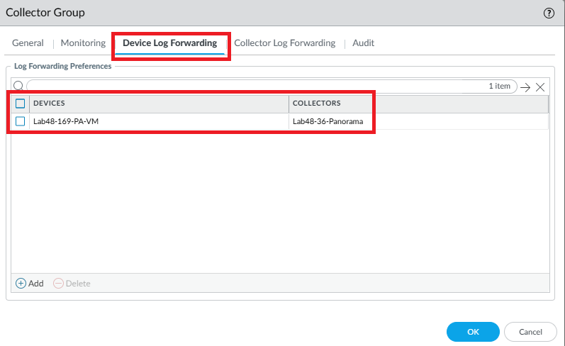Dismiss the dialog with Cancel
565x346 pixels.
[x=530, y=332]
